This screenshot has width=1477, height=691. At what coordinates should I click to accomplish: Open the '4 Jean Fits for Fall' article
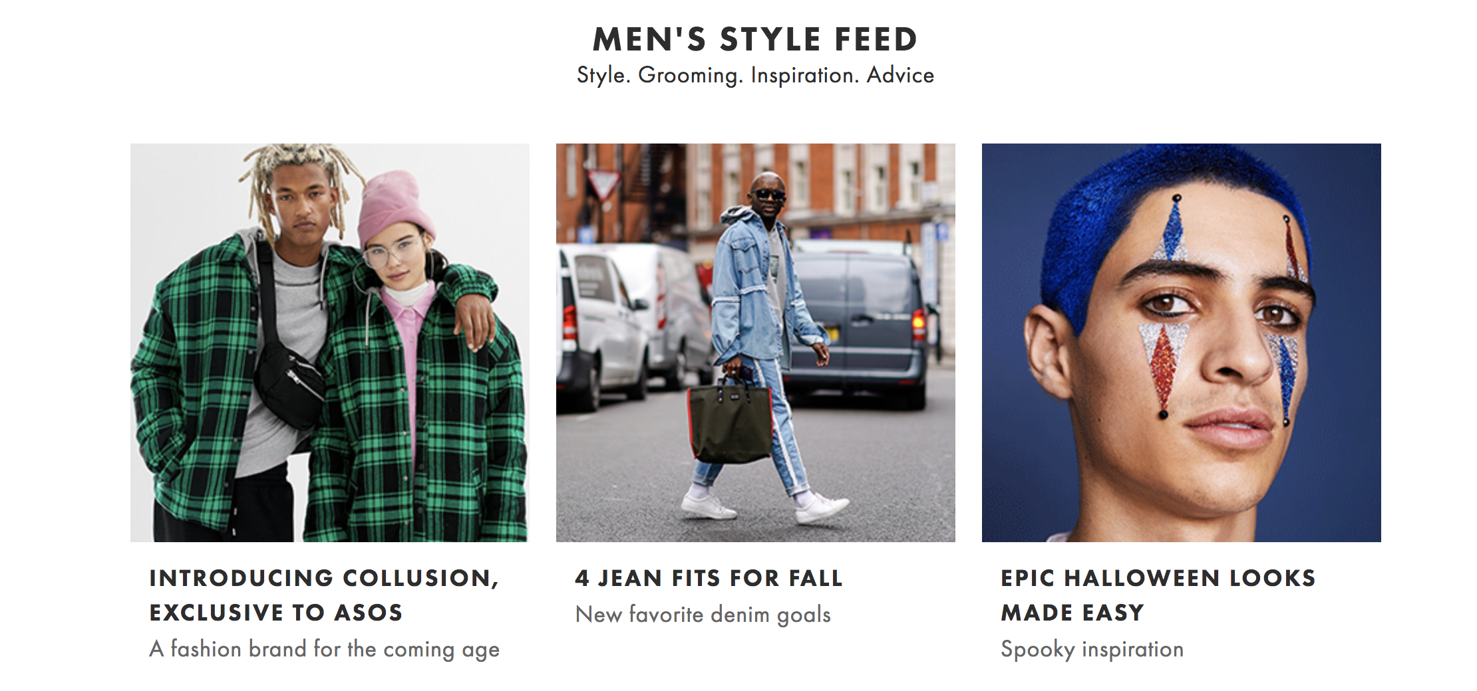coord(709,578)
